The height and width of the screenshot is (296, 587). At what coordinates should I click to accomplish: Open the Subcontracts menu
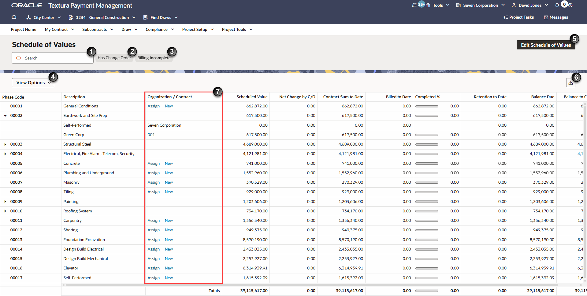coord(98,30)
